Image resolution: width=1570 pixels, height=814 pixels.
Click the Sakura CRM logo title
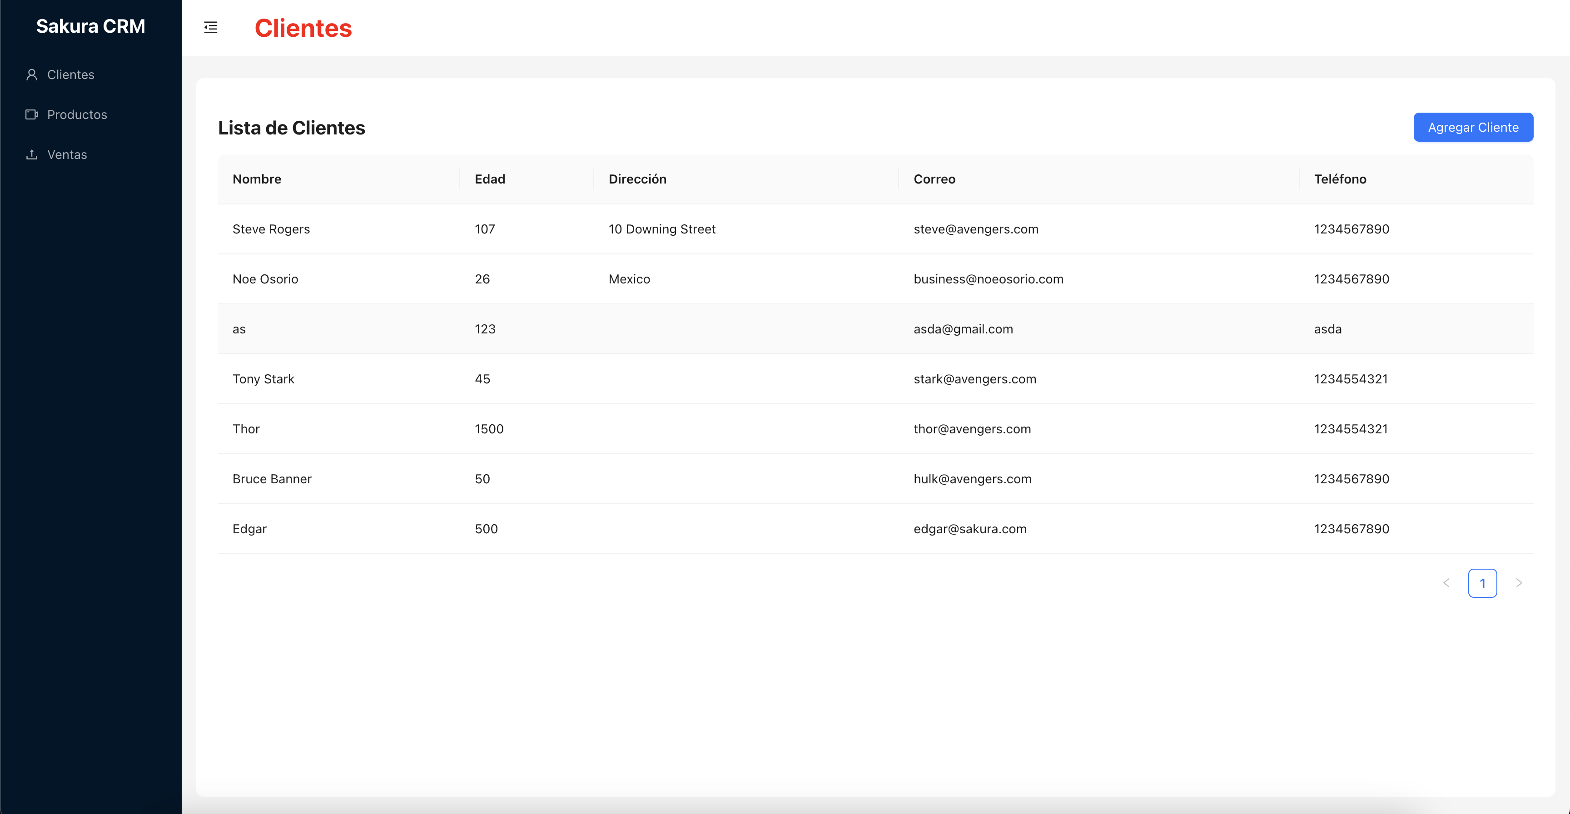tap(90, 26)
